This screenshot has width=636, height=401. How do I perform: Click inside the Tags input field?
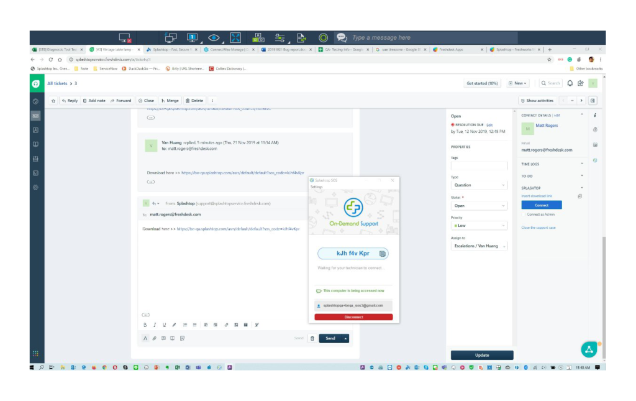[479, 165]
